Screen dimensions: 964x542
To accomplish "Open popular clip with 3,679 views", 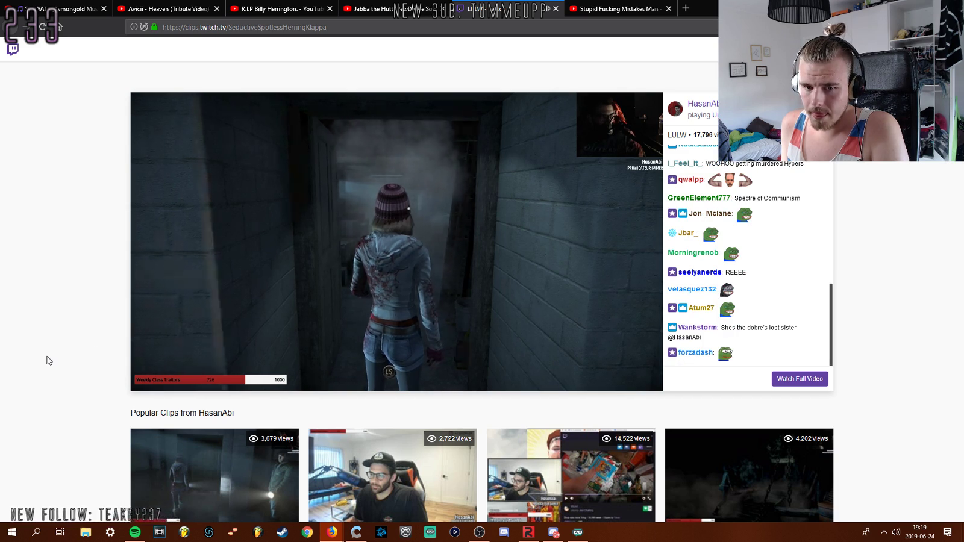I will pyautogui.click(x=214, y=475).
